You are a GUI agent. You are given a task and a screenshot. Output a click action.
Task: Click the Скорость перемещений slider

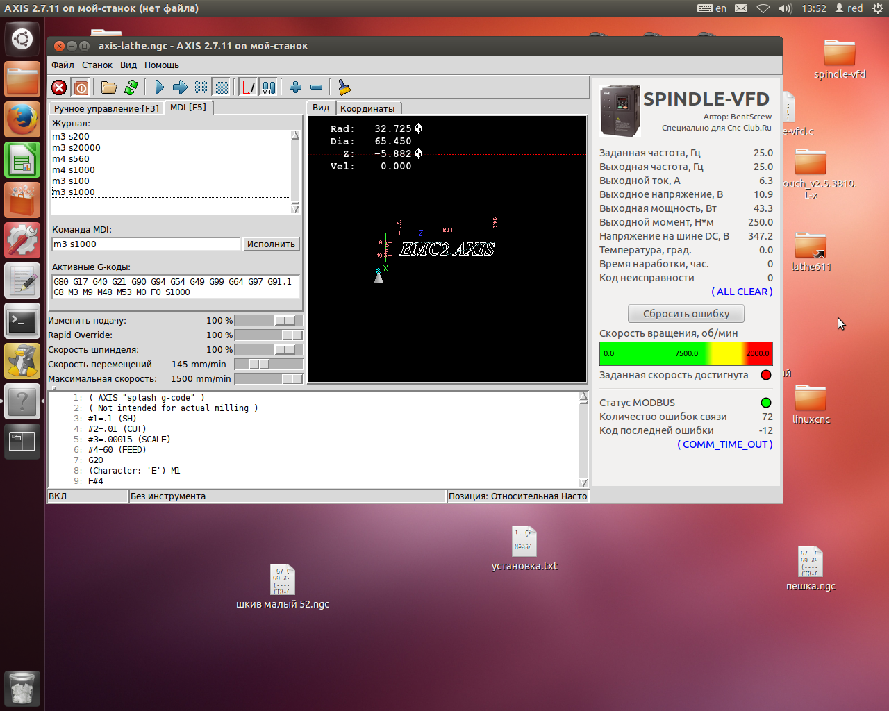click(268, 365)
